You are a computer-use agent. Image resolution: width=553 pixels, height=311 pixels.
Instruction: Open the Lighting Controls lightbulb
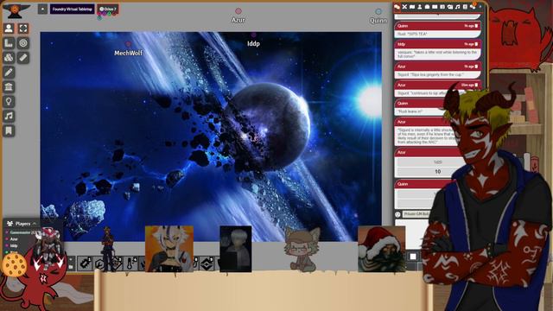pos(9,102)
